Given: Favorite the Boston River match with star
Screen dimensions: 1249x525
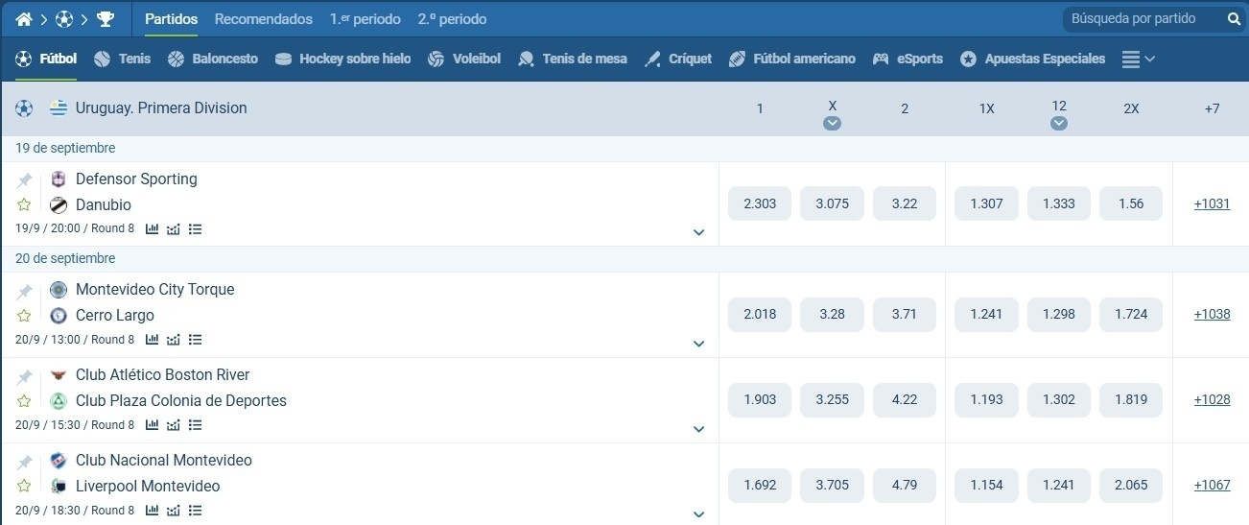Looking at the screenshot, I should click(24, 400).
